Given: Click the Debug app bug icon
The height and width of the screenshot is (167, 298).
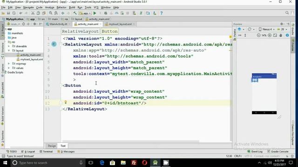Looking at the screenshot, I should (x=106, y=13).
